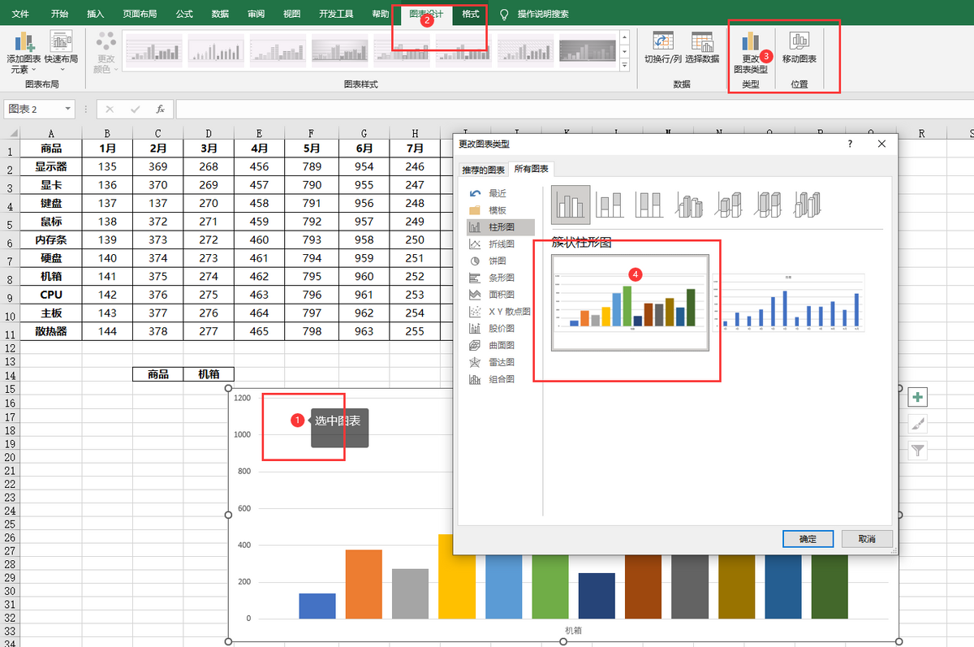This screenshot has width=974, height=647.
Task: Click Switch Row/Column (切换行/列)
Action: 663,47
